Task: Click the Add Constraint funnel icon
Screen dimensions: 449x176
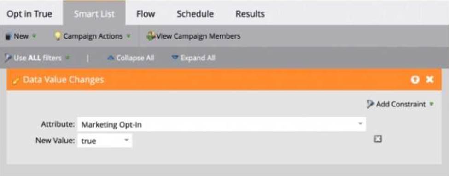Action: point(371,104)
